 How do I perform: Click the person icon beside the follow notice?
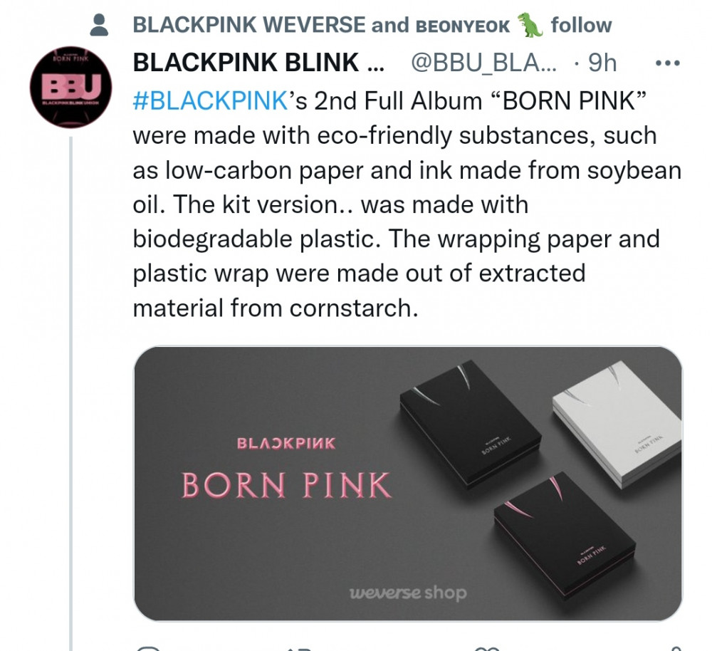click(x=100, y=26)
